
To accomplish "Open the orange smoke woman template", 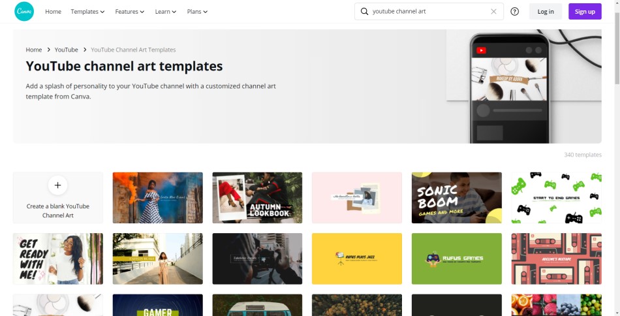I will 158,198.
